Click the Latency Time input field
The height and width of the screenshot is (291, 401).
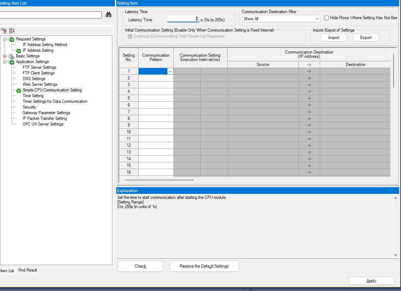point(183,19)
